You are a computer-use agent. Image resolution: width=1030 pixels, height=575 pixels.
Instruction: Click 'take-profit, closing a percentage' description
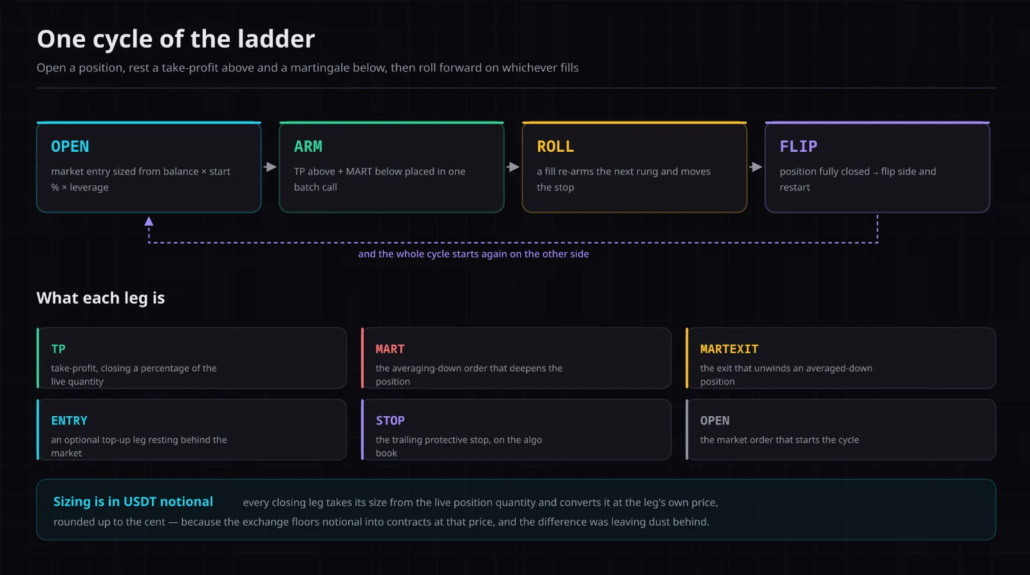pos(134,375)
